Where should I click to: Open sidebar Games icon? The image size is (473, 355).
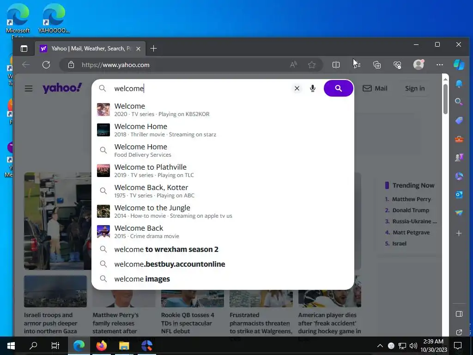pos(459,158)
